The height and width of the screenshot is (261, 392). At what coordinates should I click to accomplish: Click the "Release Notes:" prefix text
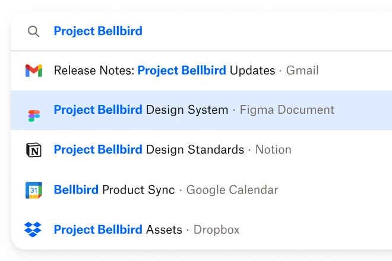94,71
